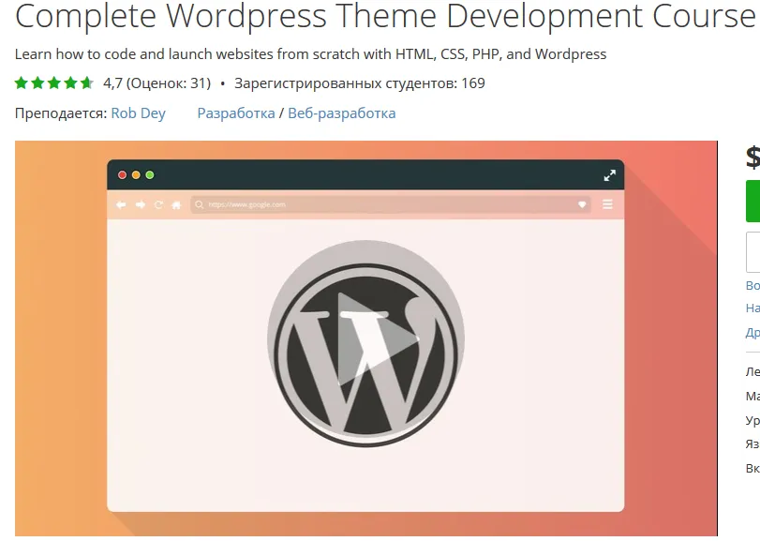760x541 pixels.
Task: Click the reload icon in mock browser
Action: click(x=158, y=204)
